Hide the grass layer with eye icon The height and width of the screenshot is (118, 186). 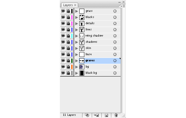coord(63,11)
